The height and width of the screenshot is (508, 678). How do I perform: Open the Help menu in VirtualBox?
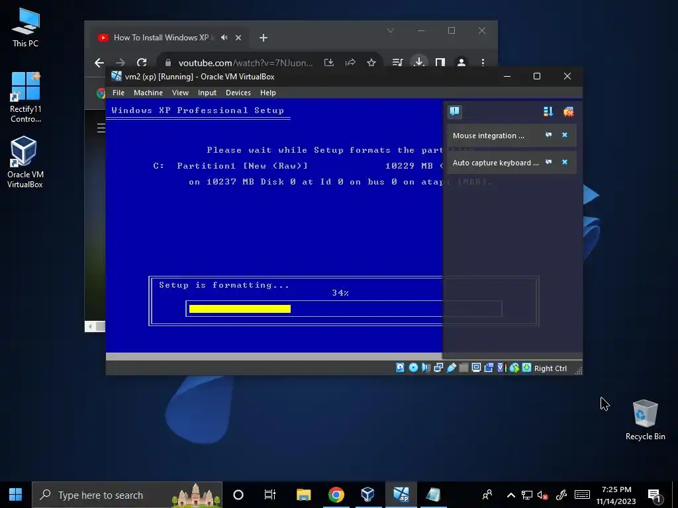(x=267, y=93)
